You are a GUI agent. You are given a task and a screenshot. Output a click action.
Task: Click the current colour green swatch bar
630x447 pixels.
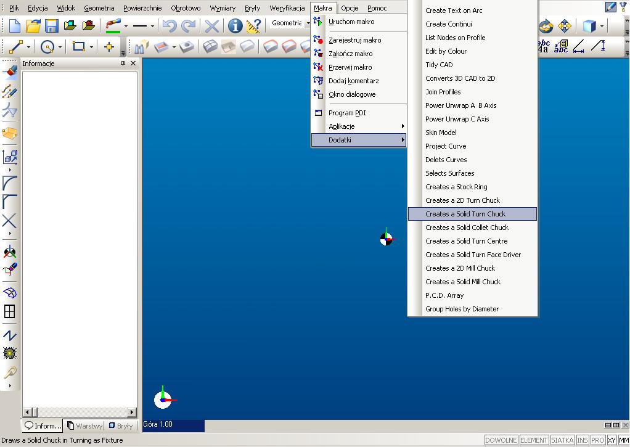coord(113,31)
